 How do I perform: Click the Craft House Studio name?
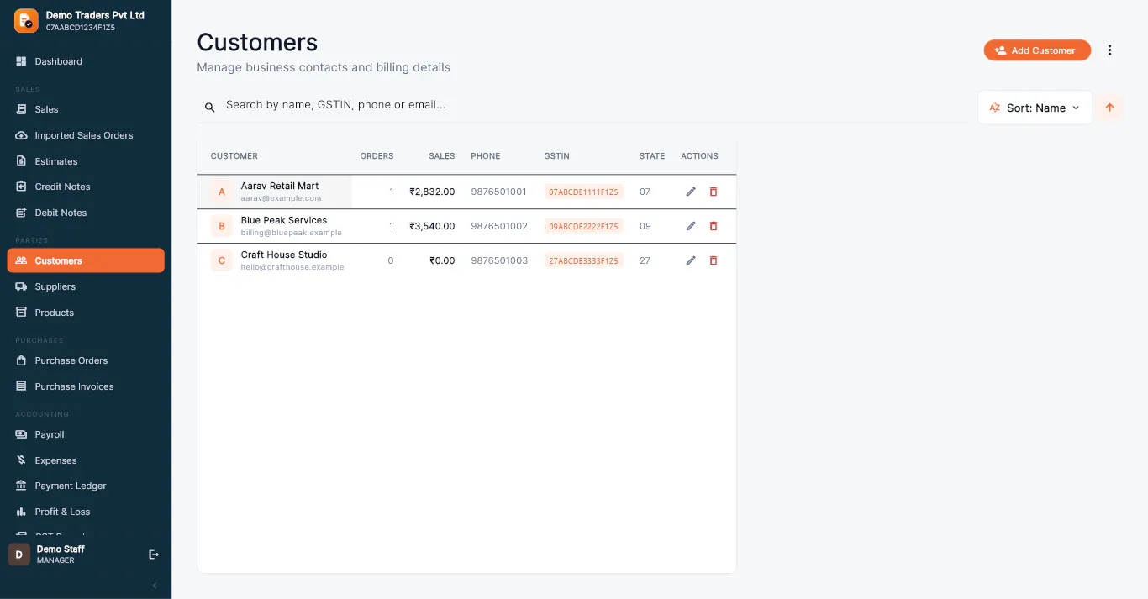click(x=284, y=255)
